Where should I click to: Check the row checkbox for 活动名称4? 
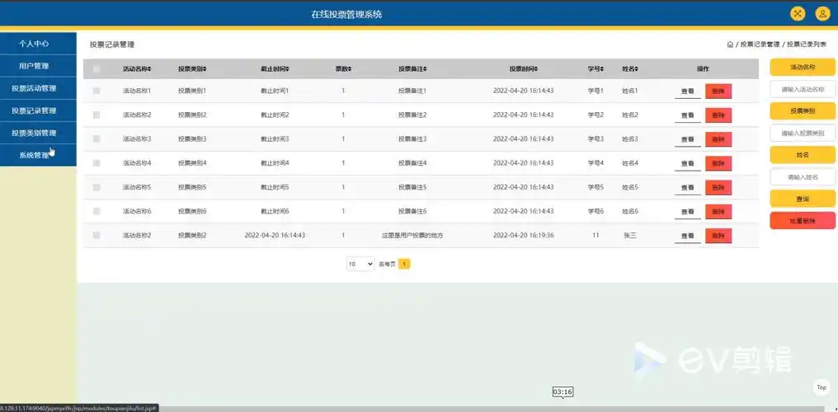pyautogui.click(x=97, y=163)
